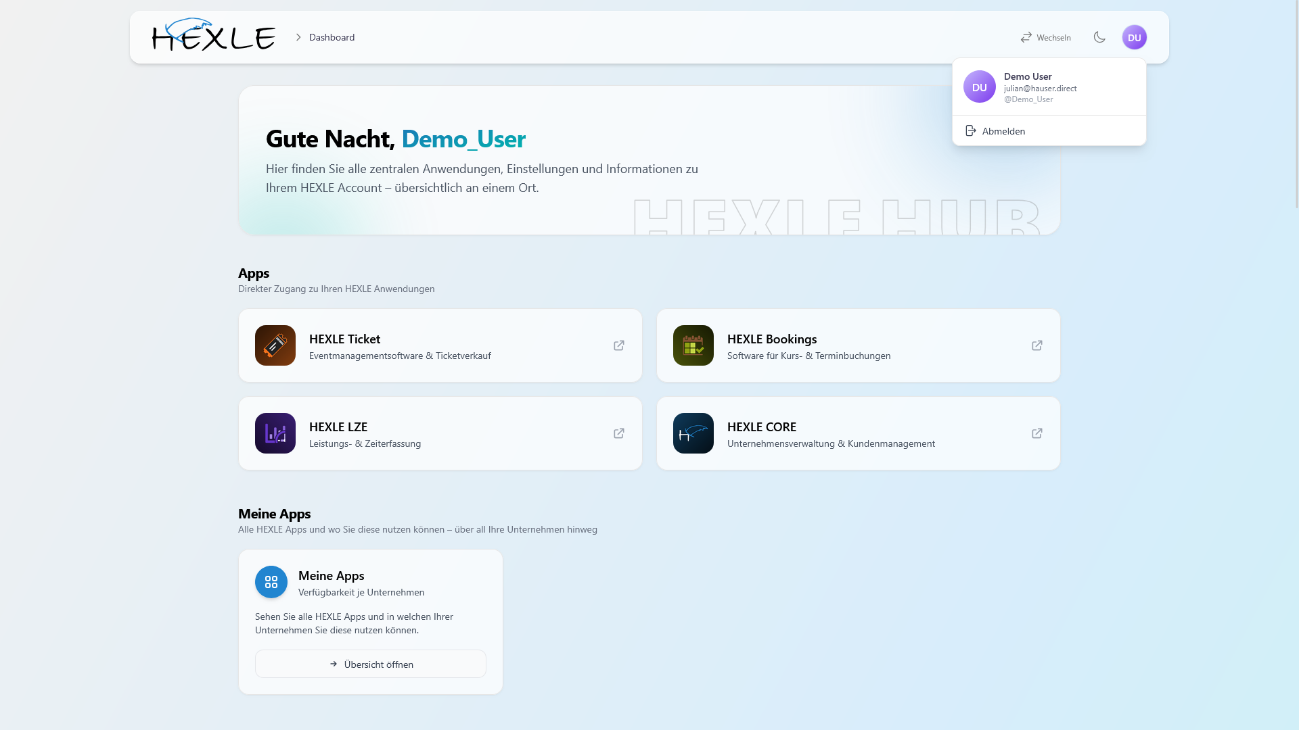This screenshot has height=730, width=1299.
Task: Open HEXLE Ticket via its external-link icon
Action: [x=619, y=345]
